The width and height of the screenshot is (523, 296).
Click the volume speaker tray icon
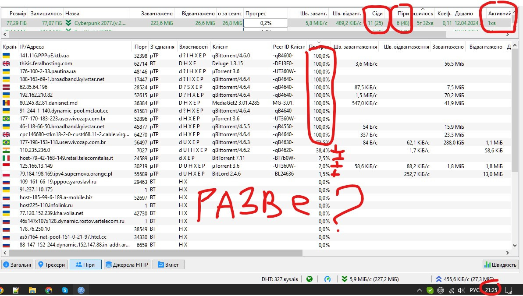461,290
